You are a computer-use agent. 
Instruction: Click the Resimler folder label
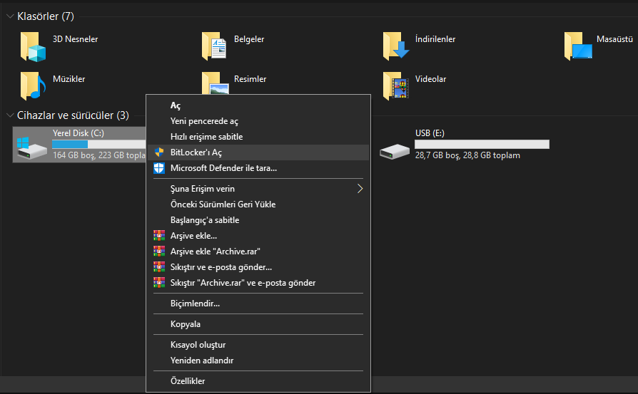[250, 79]
